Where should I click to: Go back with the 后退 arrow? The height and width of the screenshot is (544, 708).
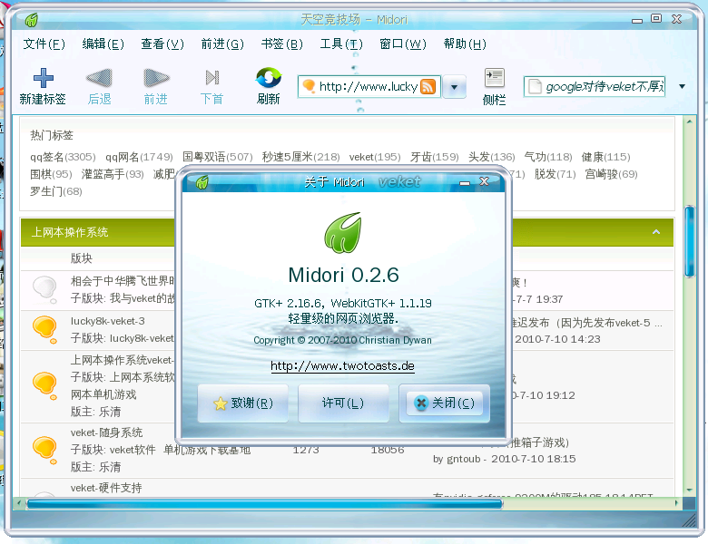(99, 78)
